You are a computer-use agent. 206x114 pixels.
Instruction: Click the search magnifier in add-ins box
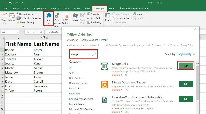coord(94,54)
